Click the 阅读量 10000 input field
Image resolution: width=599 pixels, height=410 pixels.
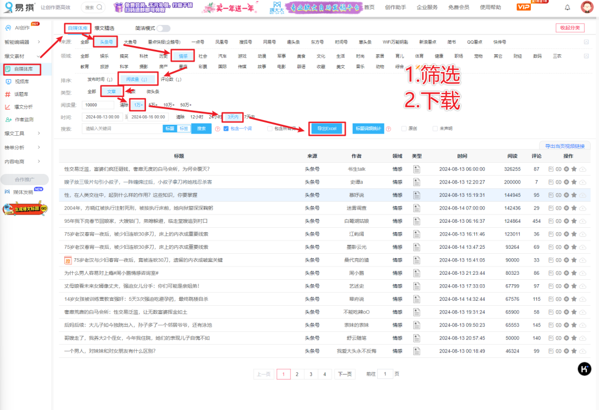click(x=98, y=105)
